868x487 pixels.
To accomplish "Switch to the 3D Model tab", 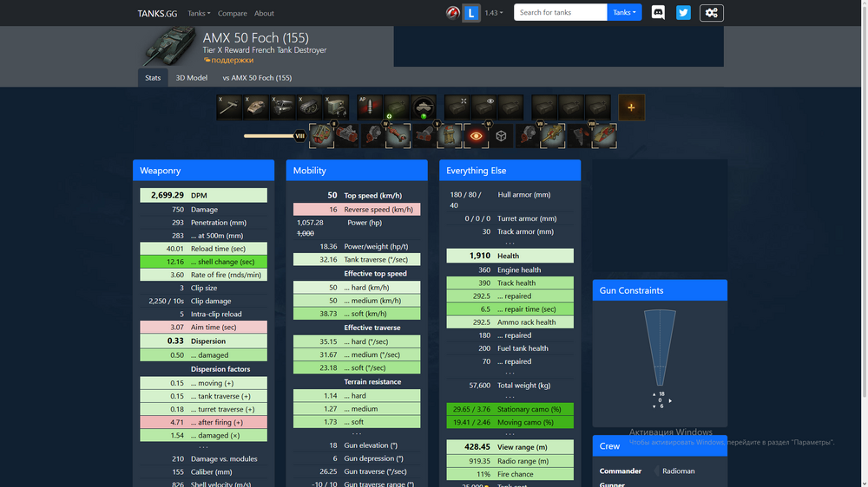I will tap(192, 78).
